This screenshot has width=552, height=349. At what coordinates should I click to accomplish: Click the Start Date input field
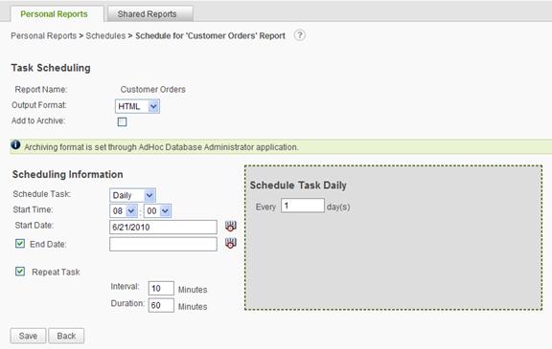tap(163, 228)
